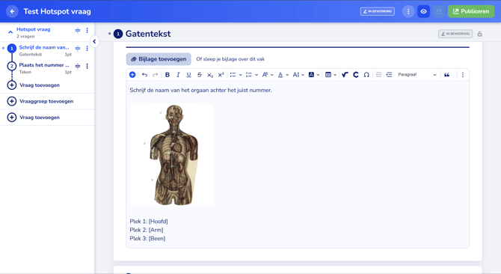Click the line 'Plek 2: [Arm]'
The image size is (501, 274).
(x=147, y=230)
